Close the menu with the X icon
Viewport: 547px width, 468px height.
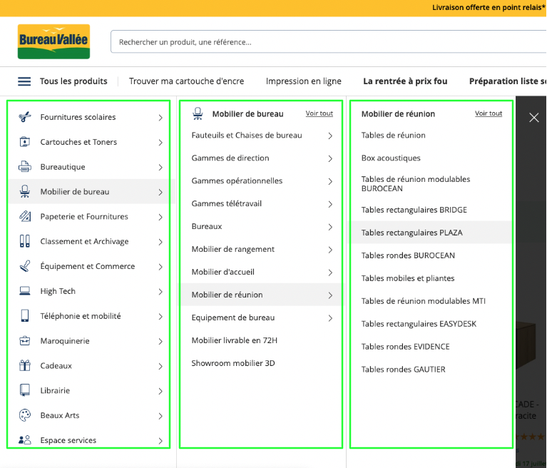(534, 118)
